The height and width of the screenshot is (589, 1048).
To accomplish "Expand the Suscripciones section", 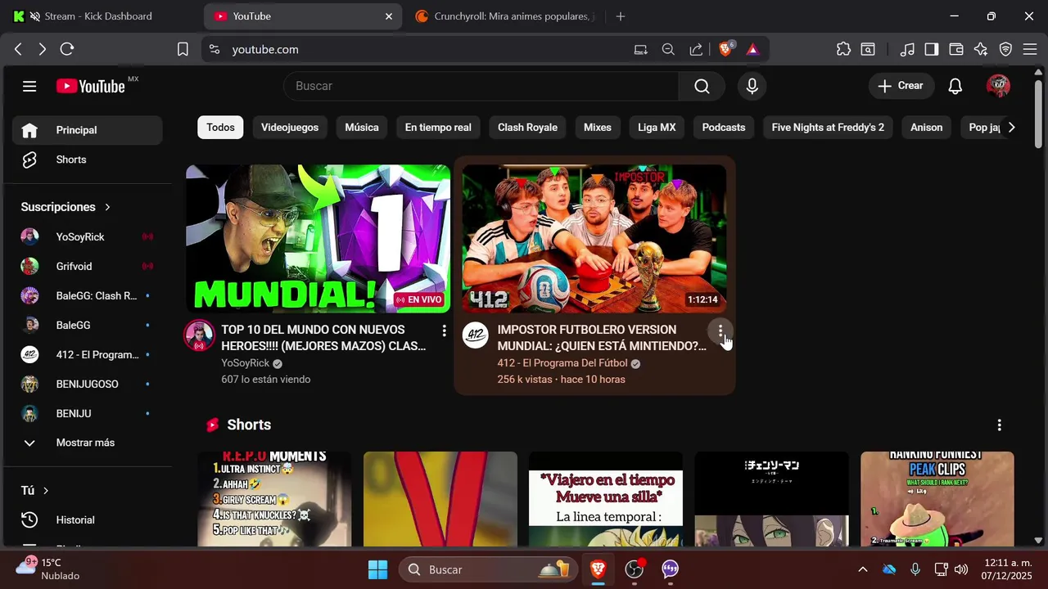I will 65,207.
